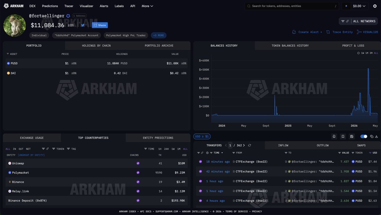Image resolution: width=381 pixels, height=215 pixels.
Task: Switch to TOKEN BALANCES HISTORY tab
Action: point(290,46)
